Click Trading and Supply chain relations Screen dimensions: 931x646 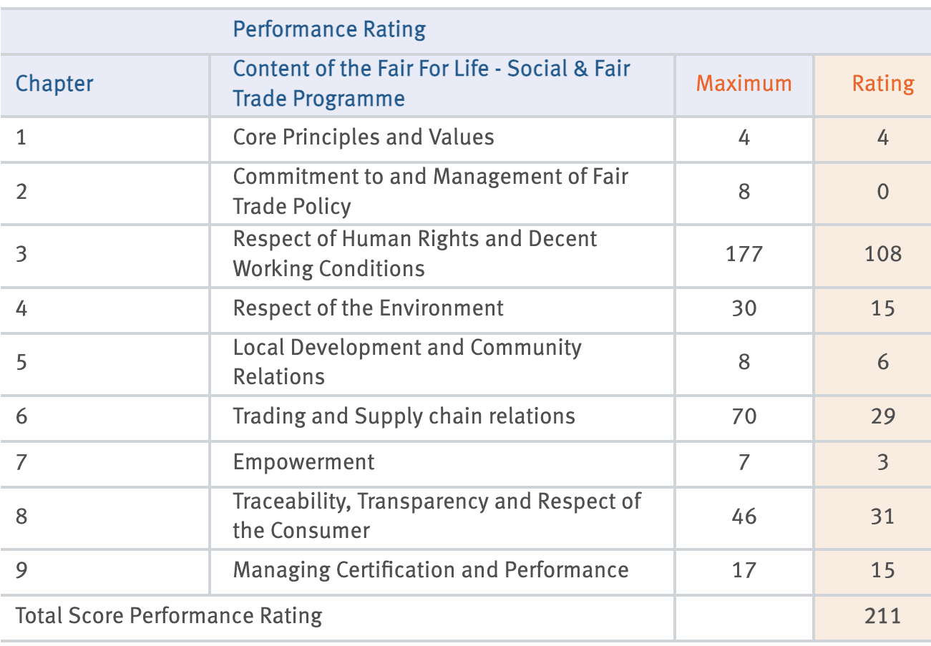coord(404,416)
